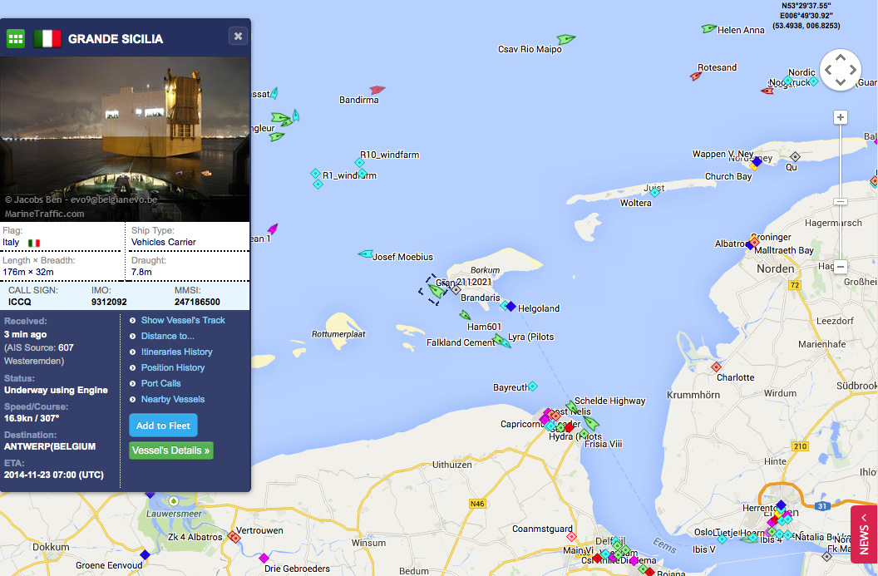Select the Csav Rio Maipo vessel marker
The width and height of the screenshot is (878, 576).
click(566, 39)
